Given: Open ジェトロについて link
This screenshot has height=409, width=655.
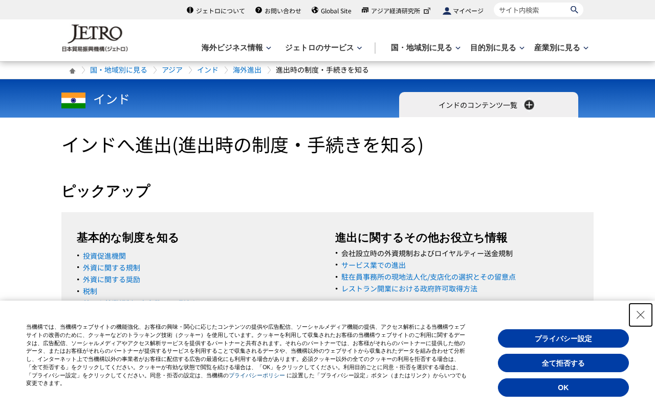Looking at the screenshot, I should pyautogui.click(x=215, y=10).
